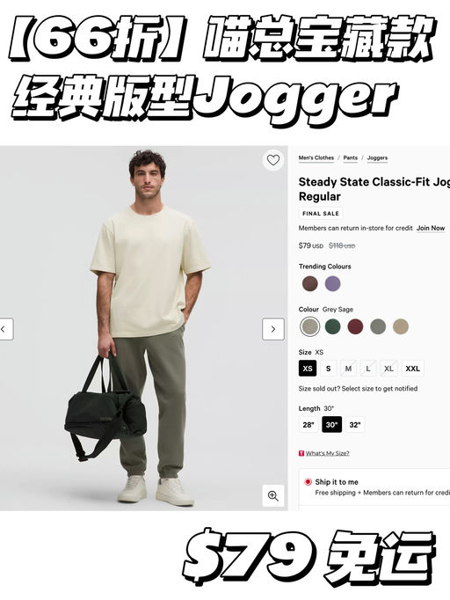Pick the dark green colour swatch
The image size is (450, 600).
pyautogui.click(x=332, y=326)
